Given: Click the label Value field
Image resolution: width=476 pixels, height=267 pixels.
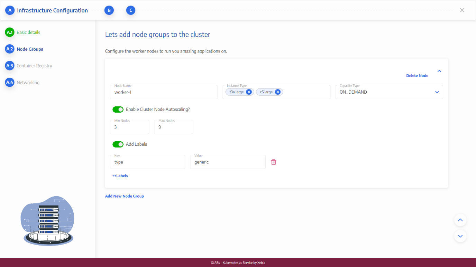Looking at the screenshot, I should click(228, 162).
